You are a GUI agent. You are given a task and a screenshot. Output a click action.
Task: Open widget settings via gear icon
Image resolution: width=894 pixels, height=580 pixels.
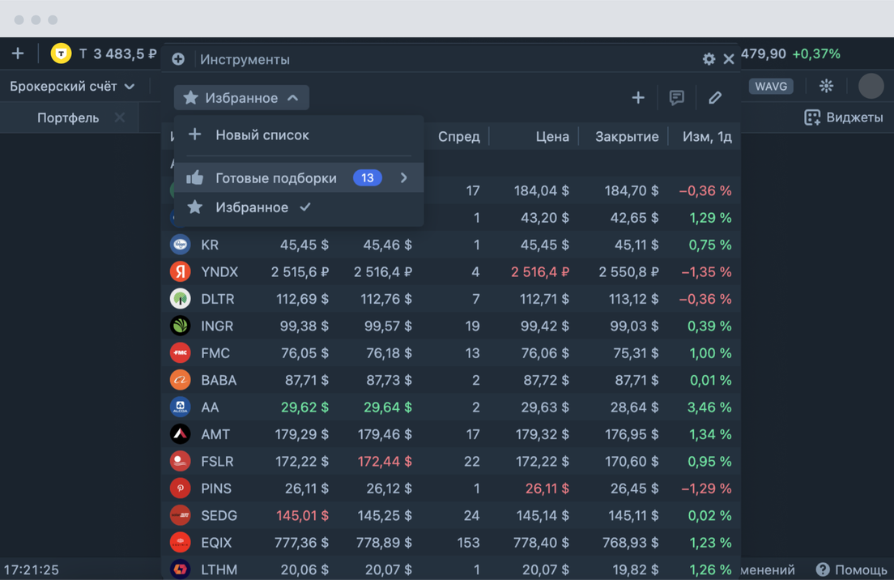tap(709, 59)
